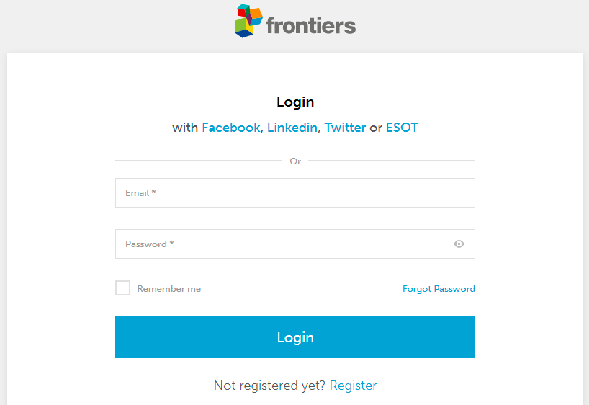The image size is (589, 405).
Task: Open the Forgot Password link
Action: pos(439,289)
